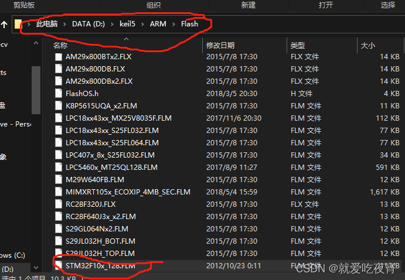Click file icon of LPC5460x_MT25QL128.FLM

click(59, 167)
